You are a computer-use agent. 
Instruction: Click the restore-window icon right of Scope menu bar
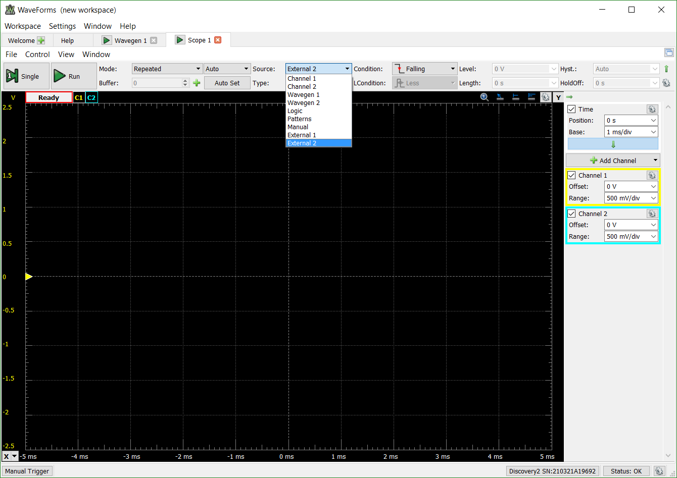click(x=669, y=52)
